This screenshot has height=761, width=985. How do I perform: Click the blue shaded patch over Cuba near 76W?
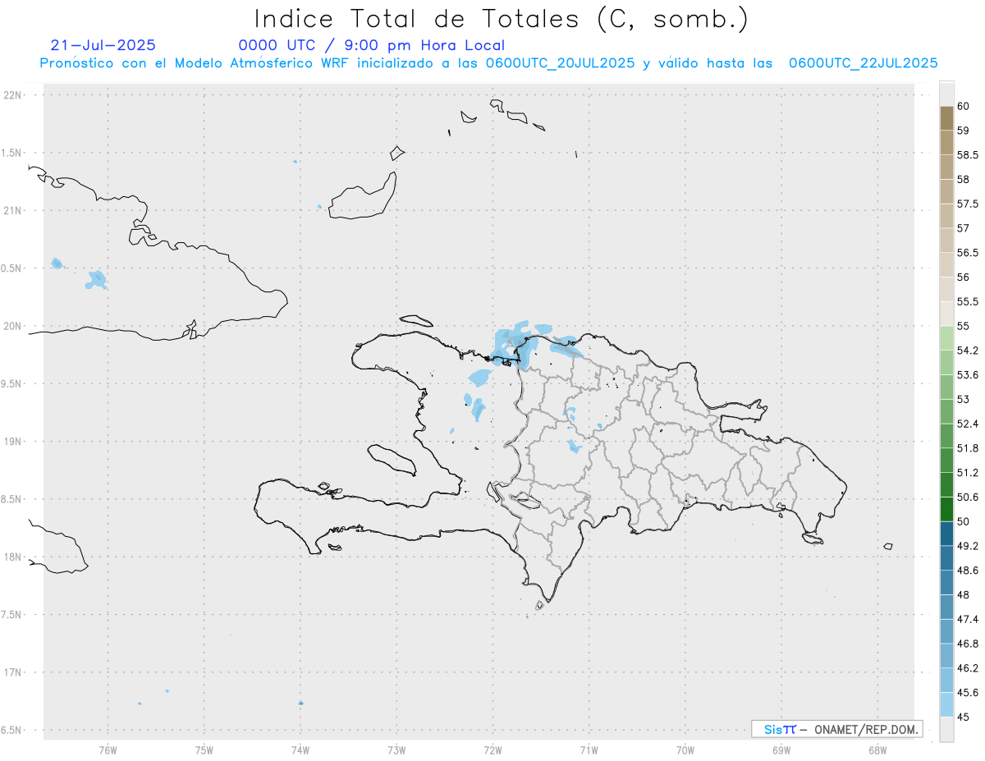[x=97, y=280]
